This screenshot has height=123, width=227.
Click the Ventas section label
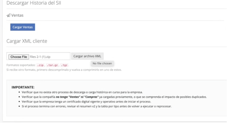pyautogui.click(x=17, y=15)
